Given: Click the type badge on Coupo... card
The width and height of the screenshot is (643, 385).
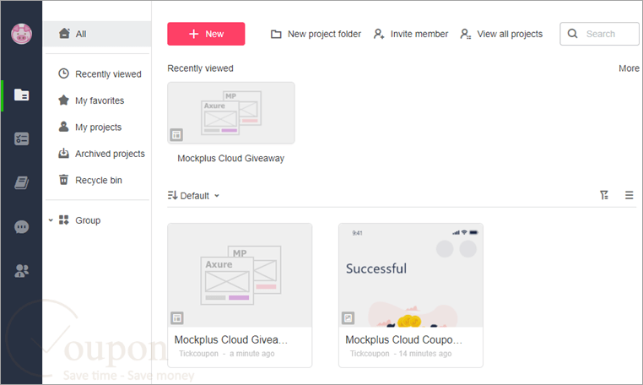Looking at the screenshot, I should [x=349, y=317].
